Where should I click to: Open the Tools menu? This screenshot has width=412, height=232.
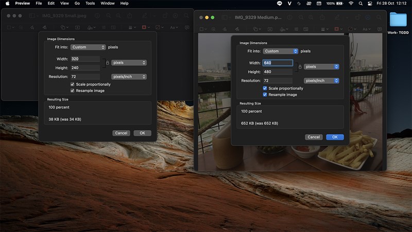point(90,3)
